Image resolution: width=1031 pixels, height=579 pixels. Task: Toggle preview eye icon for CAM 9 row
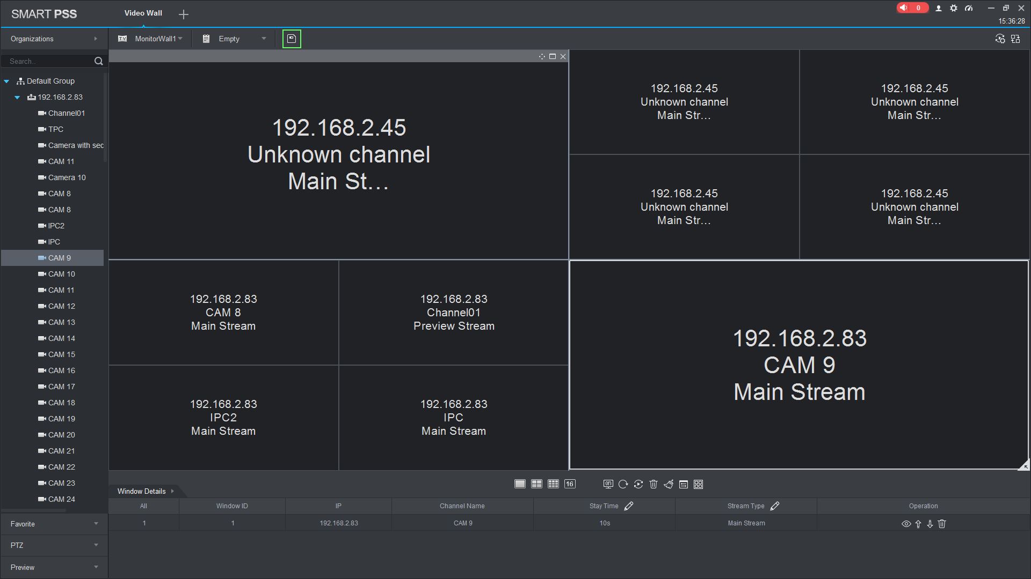coord(906,524)
